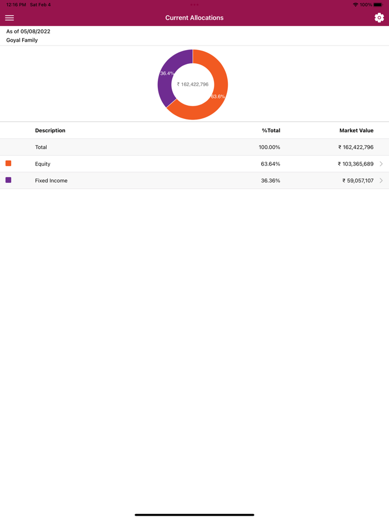
Task: Click the Equity legend square
Action: pos(8,163)
